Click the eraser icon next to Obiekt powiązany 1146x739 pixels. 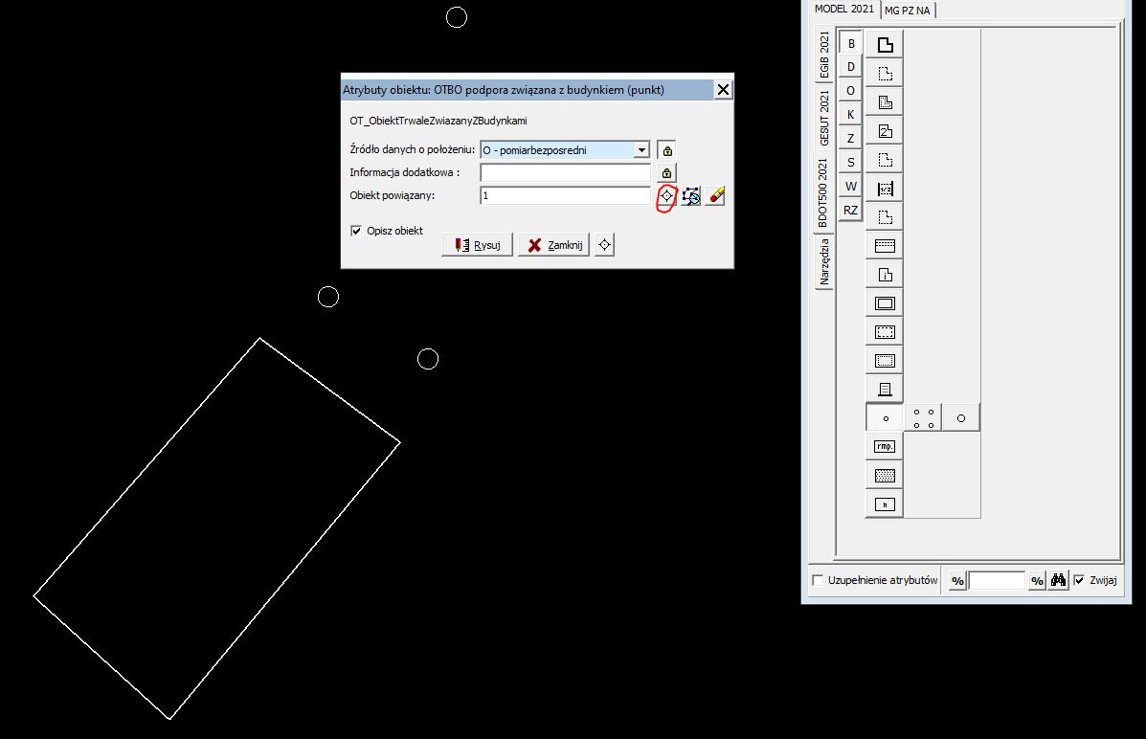[715, 195]
